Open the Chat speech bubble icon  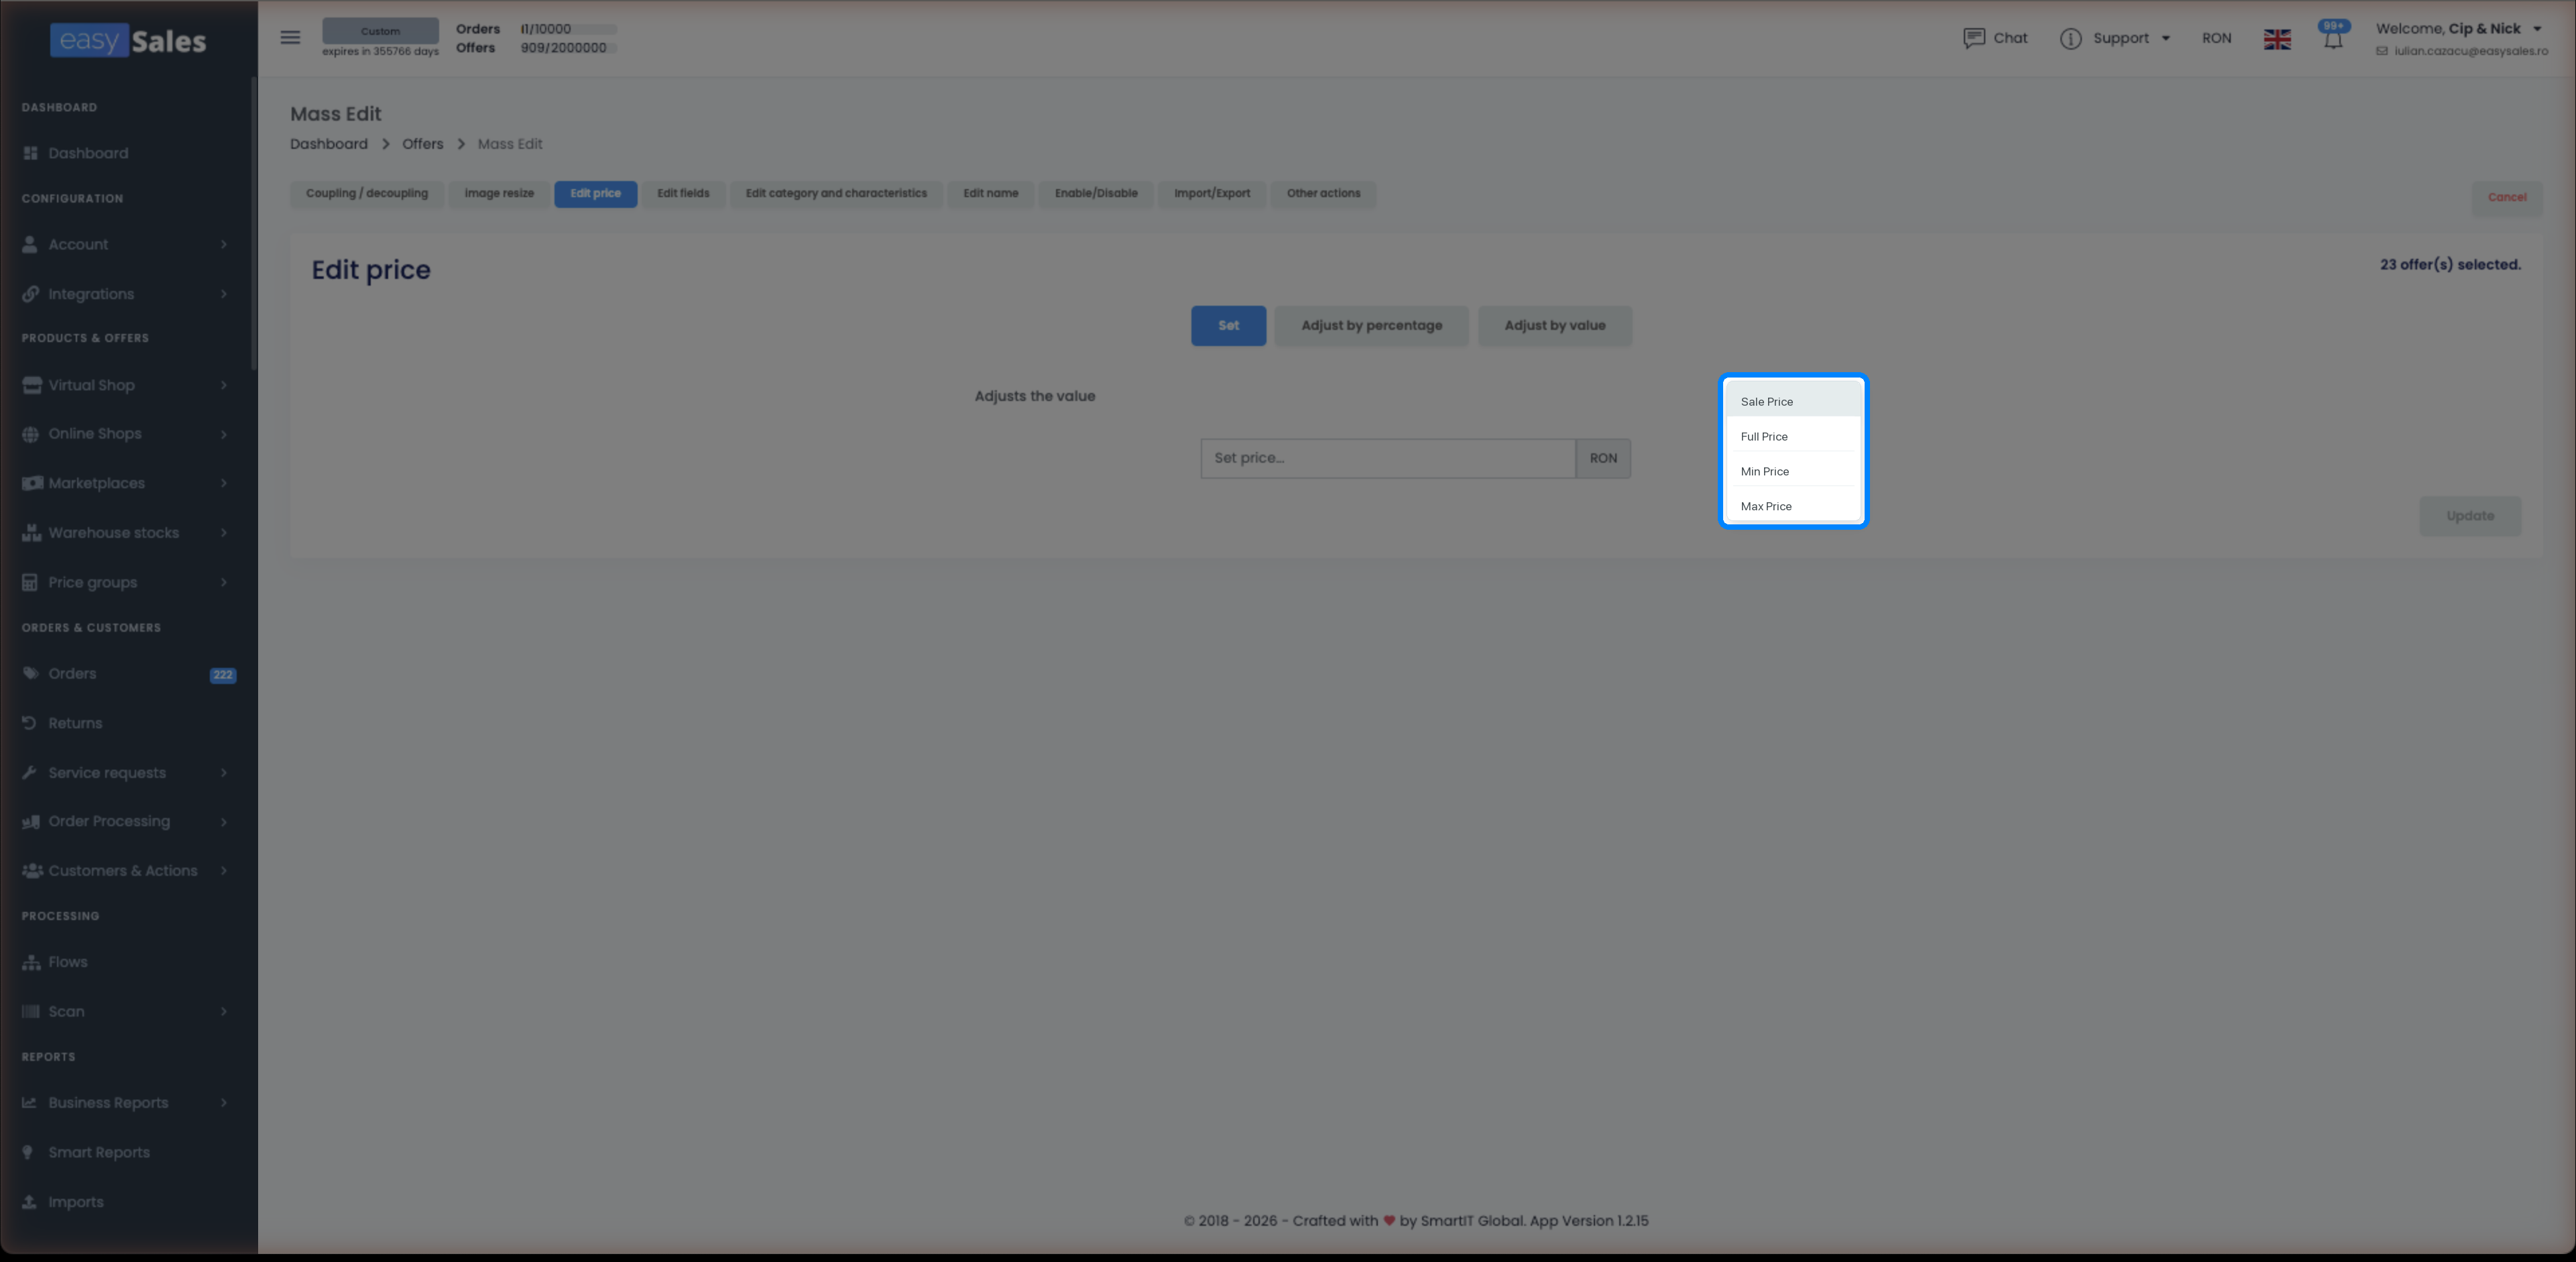(1973, 38)
